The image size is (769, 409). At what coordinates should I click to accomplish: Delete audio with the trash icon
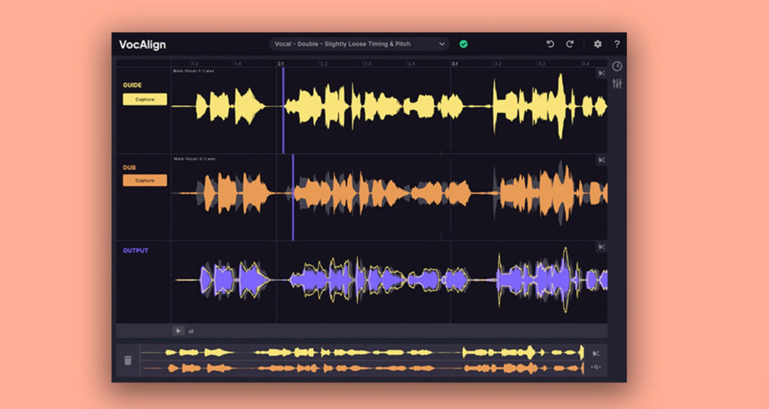[128, 361]
